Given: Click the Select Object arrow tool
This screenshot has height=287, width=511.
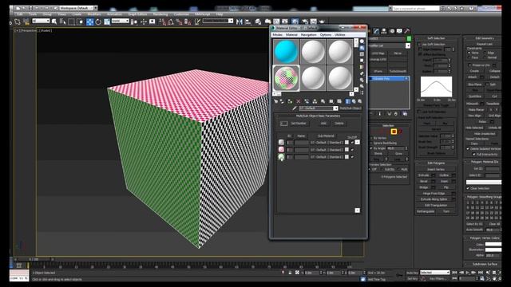Looking at the screenshot, I should pos(54,22).
